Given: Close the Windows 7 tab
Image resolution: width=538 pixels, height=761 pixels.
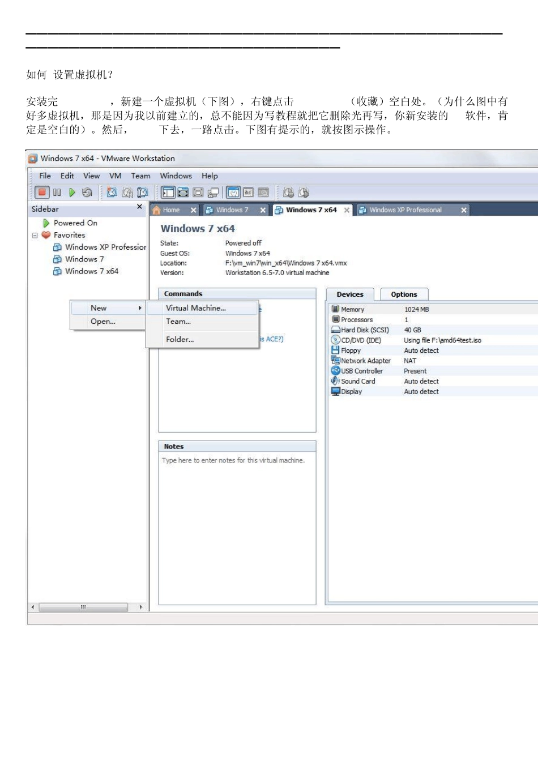Looking at the screenshot, I should pos(263,210).
